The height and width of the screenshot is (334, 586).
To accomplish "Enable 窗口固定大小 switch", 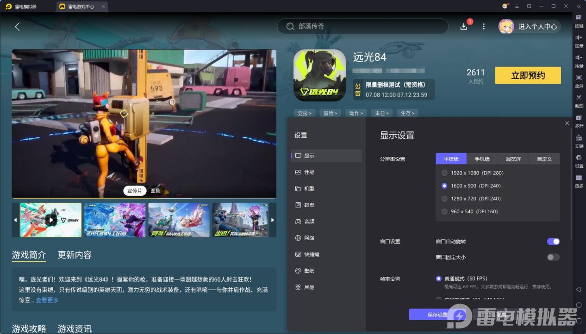I will point(553,257).
